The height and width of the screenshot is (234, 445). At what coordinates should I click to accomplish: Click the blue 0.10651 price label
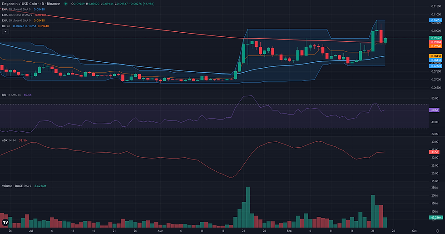click(435, 20)
